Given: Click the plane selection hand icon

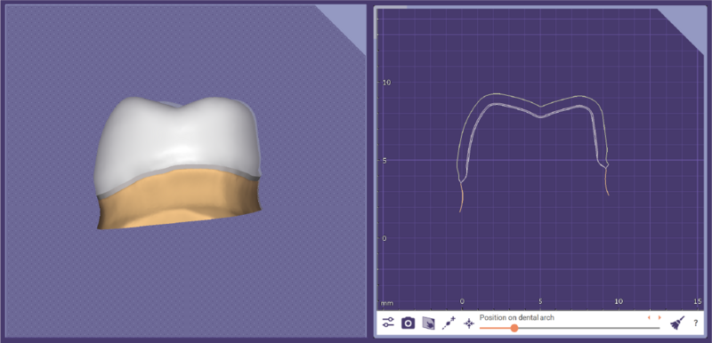Looking at the screenshot, I should tap(428, 323).
